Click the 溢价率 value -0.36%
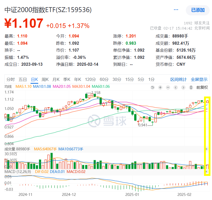212x200 pixels. click(x=79, y=57)
